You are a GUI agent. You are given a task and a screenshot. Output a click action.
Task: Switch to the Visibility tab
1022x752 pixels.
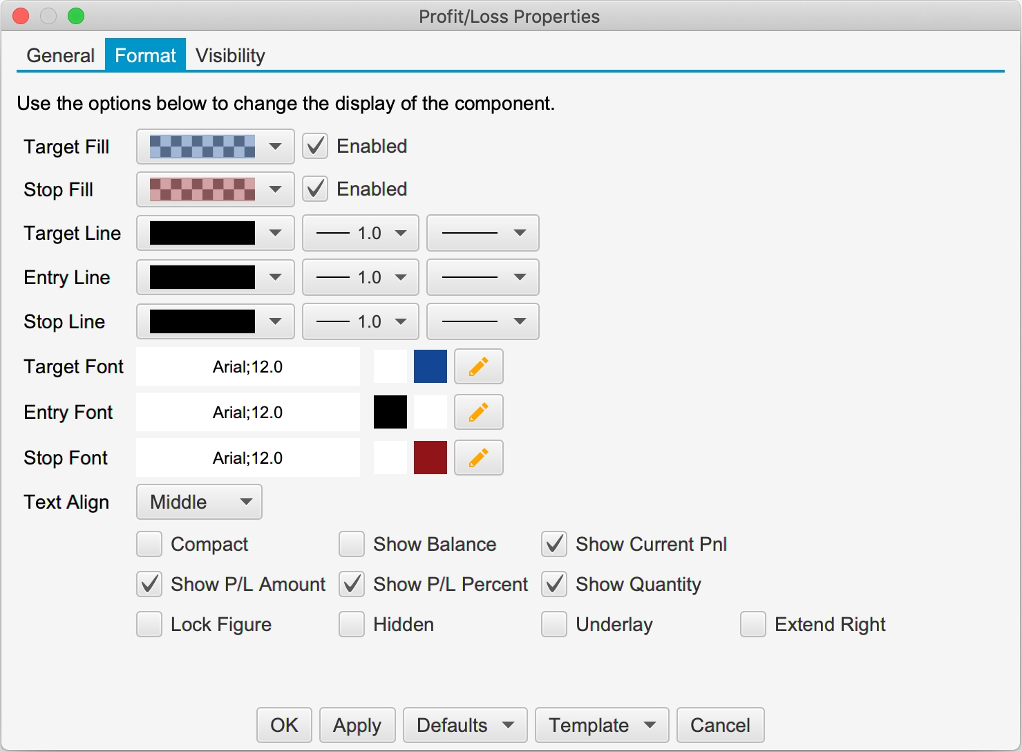point(230,55)
